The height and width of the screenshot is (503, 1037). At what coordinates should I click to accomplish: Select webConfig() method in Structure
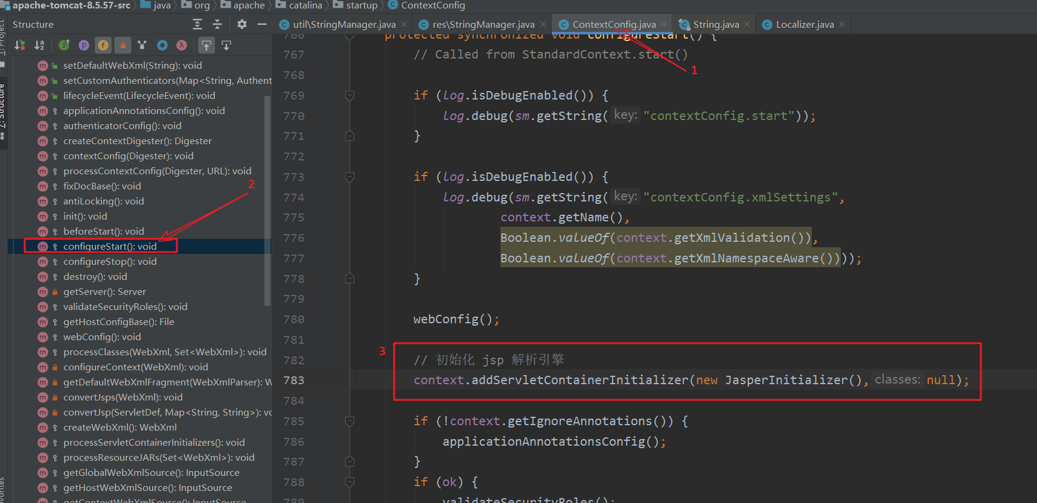pyautogui.click(x=101, y=337)
